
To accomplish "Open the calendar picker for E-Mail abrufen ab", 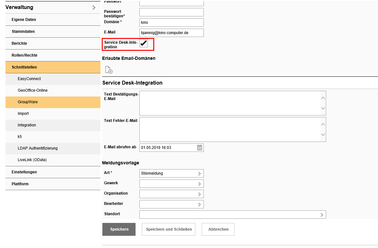I will pyautogui.click(x=200, y=147).
